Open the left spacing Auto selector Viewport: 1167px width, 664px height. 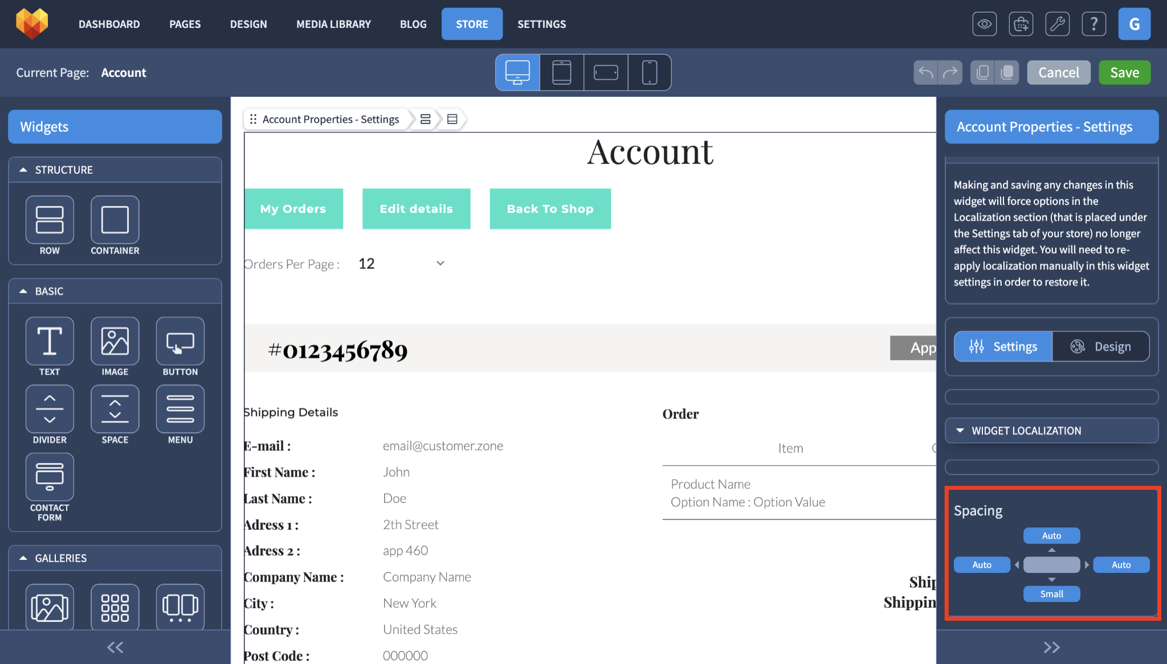(x=982, y=564)
